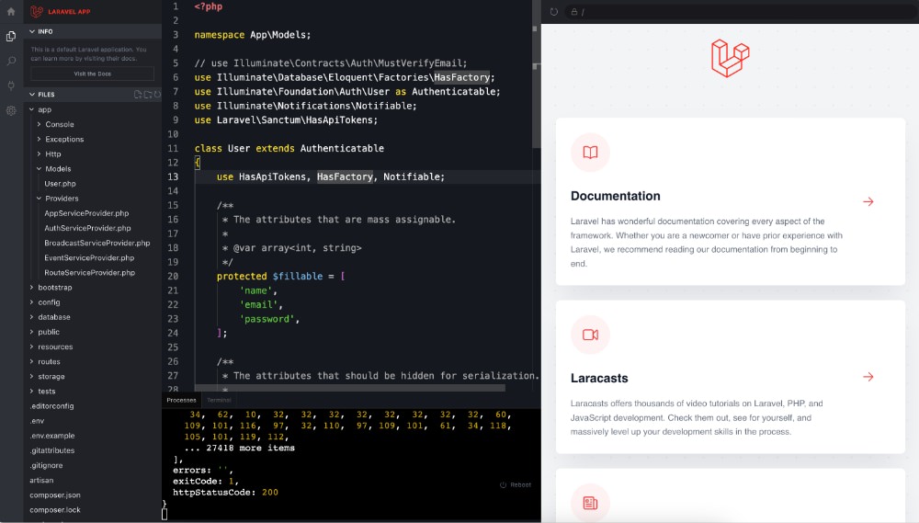Click the $fillable variable in code
This screenshot has height=523, width=919.
pos(297,276)
